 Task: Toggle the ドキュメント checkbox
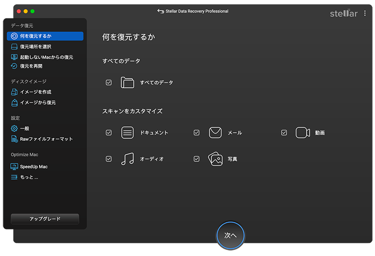pyautogui.click(x=109, y=133)
